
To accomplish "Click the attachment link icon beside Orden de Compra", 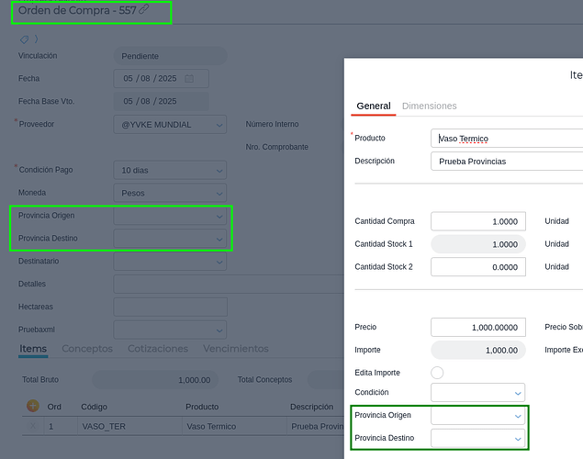I will click(144, 9).
